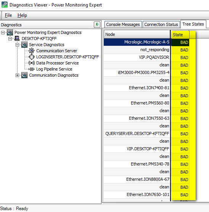Click the Communication Server gear icon

point(32,51)
